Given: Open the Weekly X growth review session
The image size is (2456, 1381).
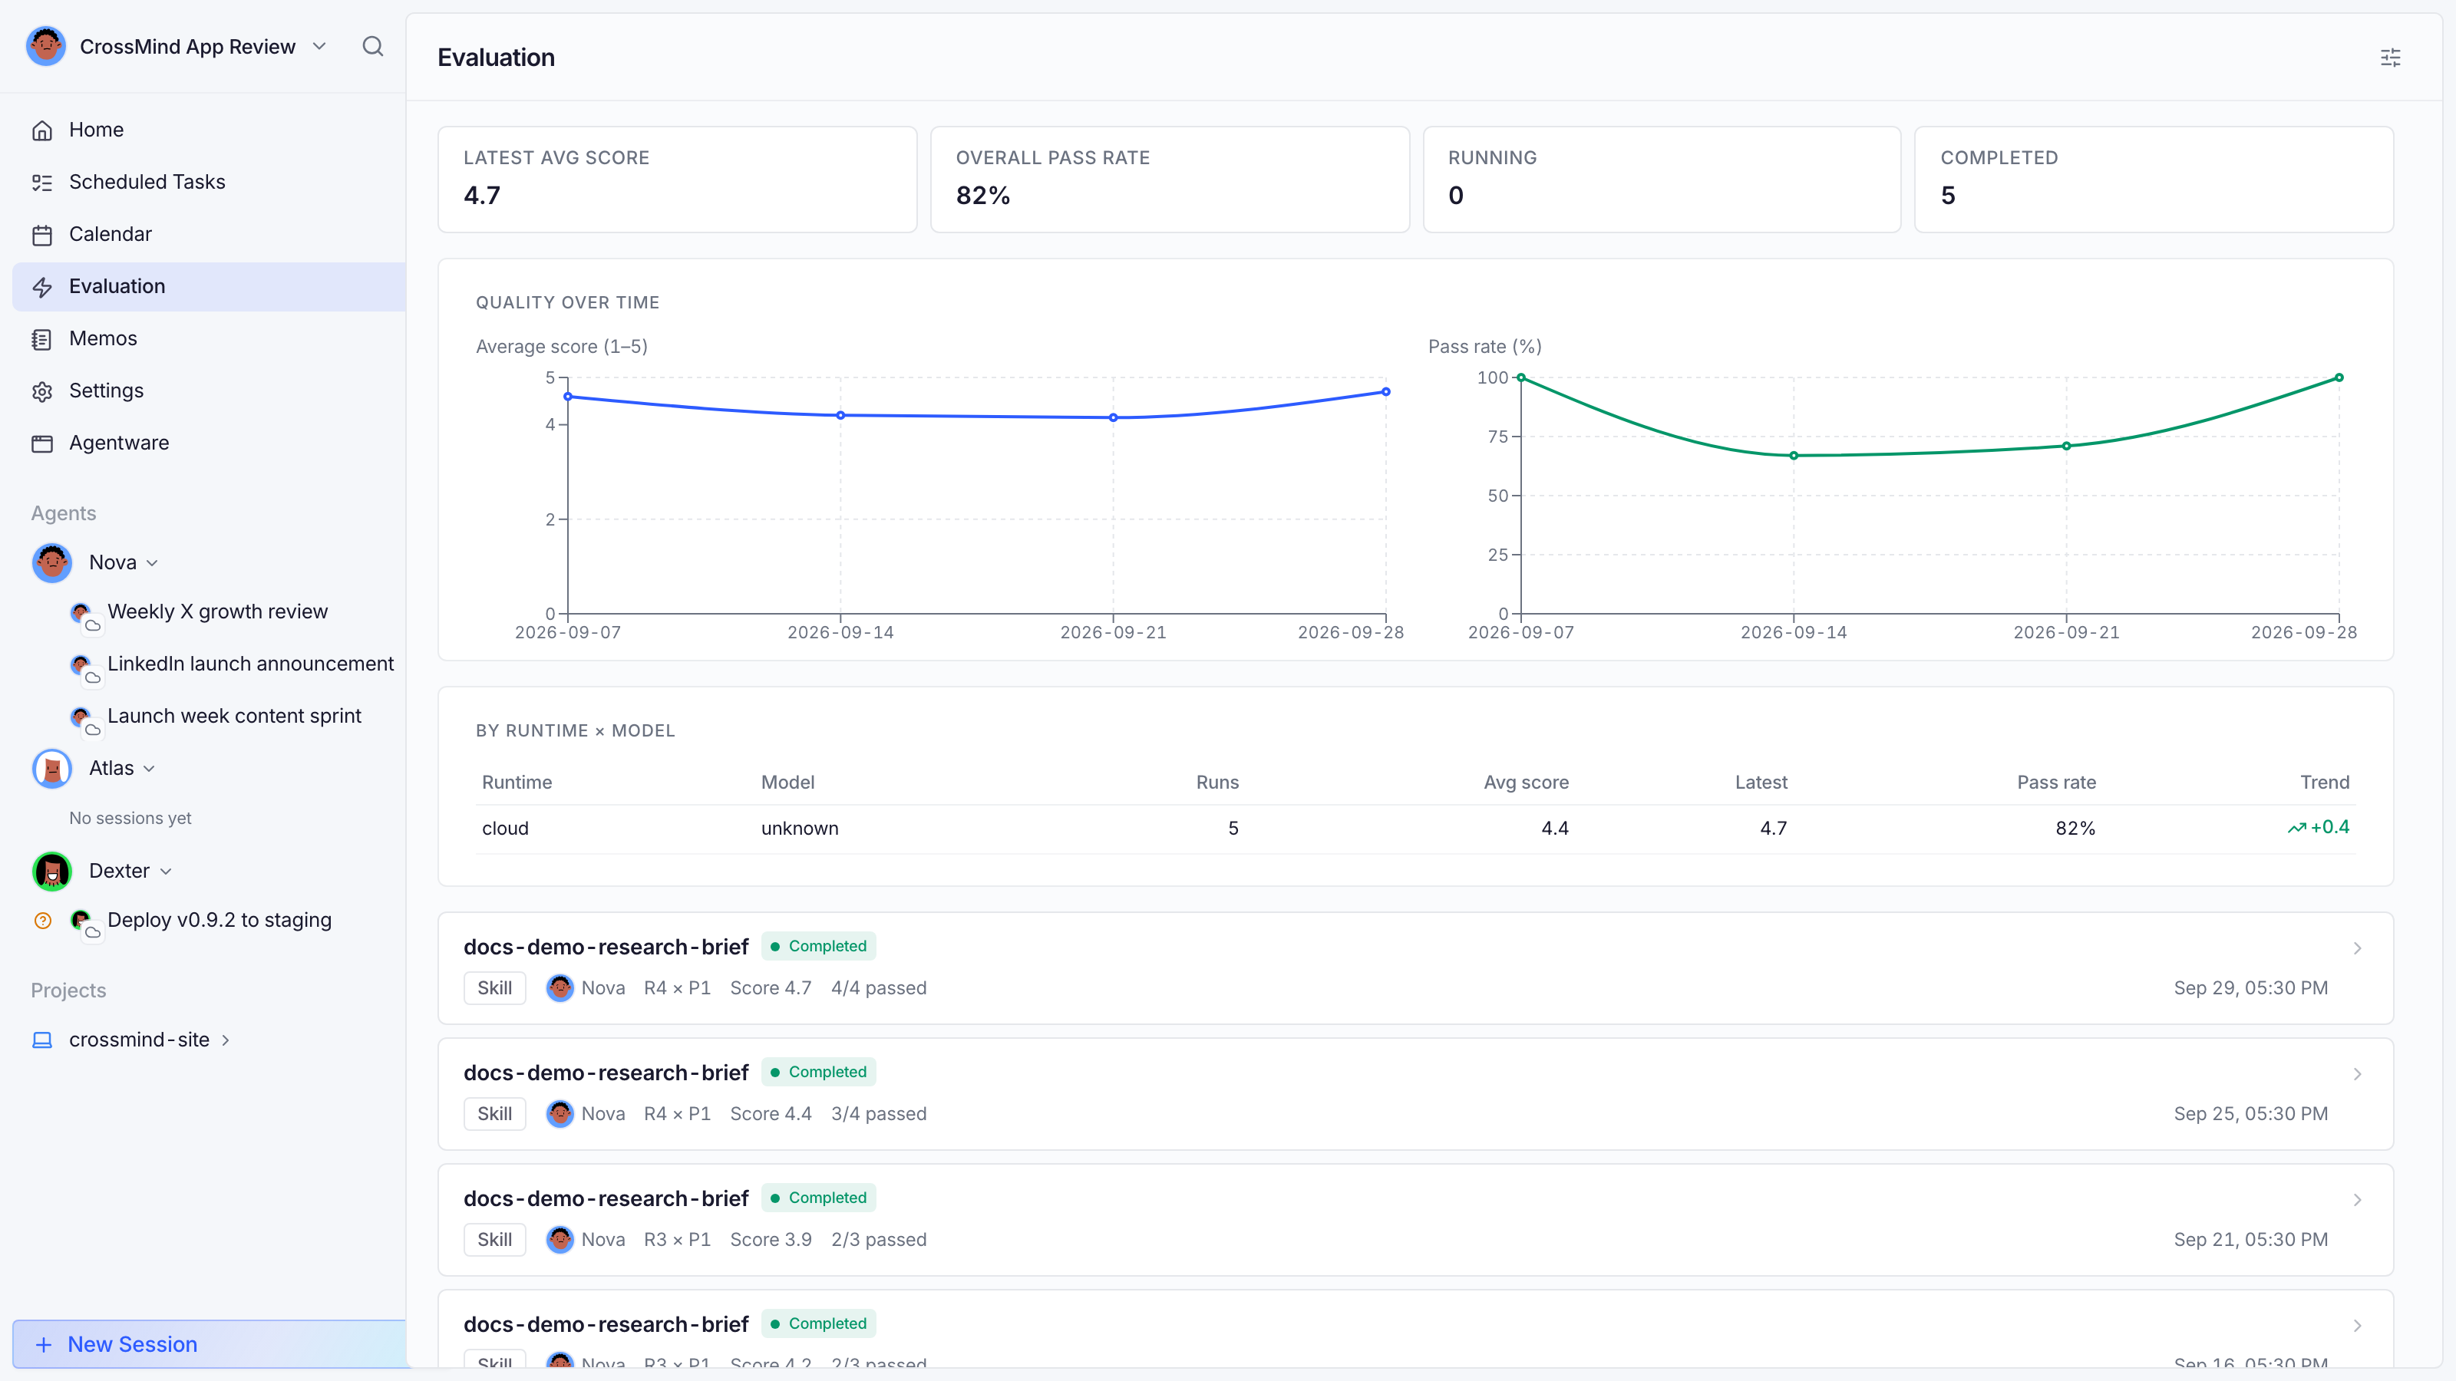Looking at the screenshot, I should 217,612.
